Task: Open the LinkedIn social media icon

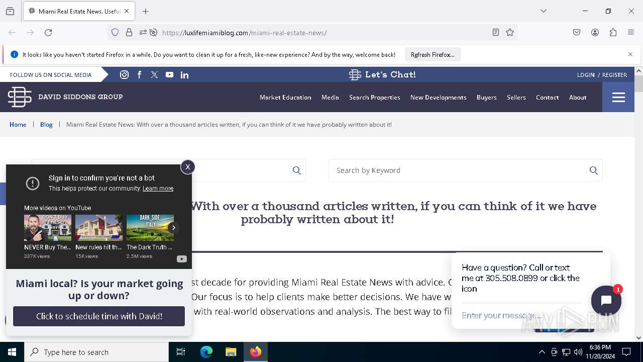Action: [x=184, y=75]
